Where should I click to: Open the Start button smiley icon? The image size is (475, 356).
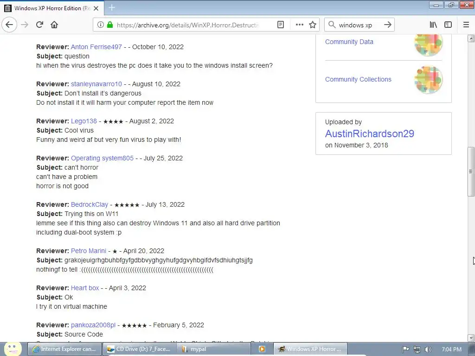(12, 349)
